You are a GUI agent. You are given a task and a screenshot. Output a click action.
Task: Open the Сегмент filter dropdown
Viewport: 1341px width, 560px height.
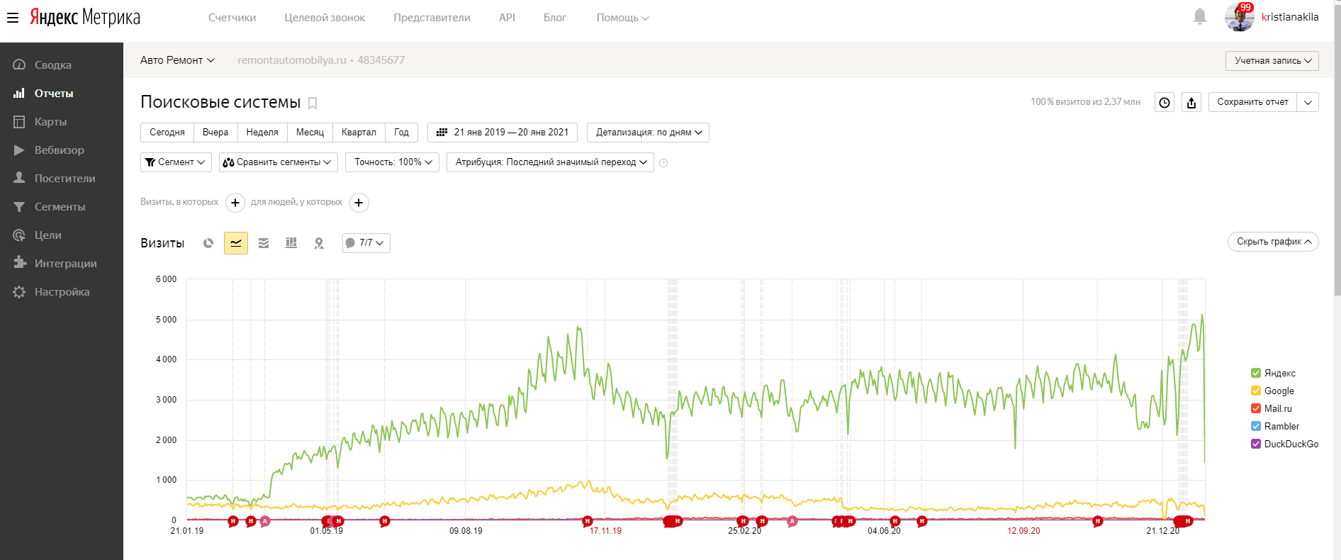pyautogui.click(x=176, y=162)
